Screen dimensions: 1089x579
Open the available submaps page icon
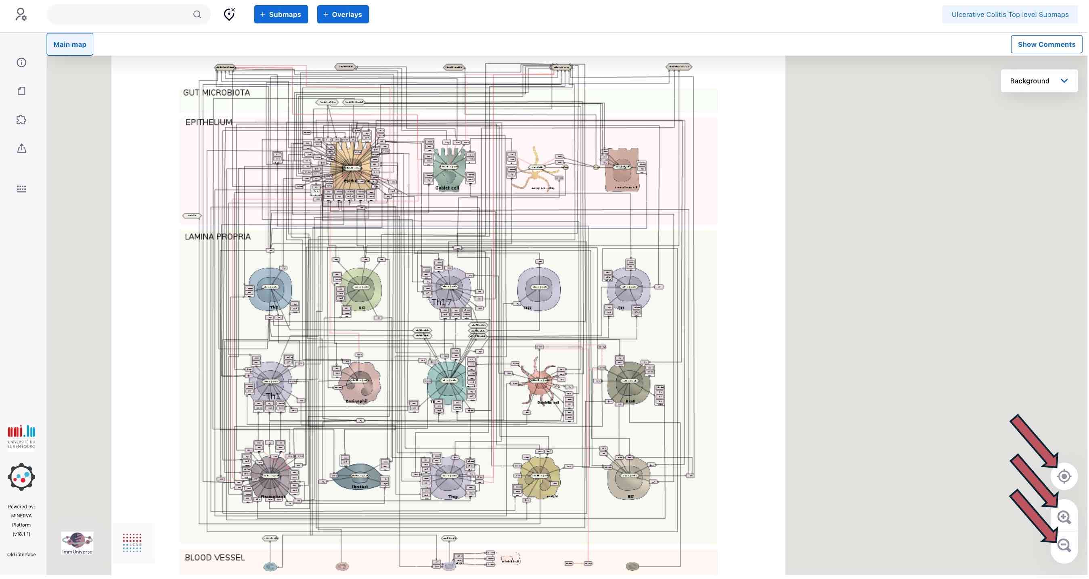(x=21, y=91)
